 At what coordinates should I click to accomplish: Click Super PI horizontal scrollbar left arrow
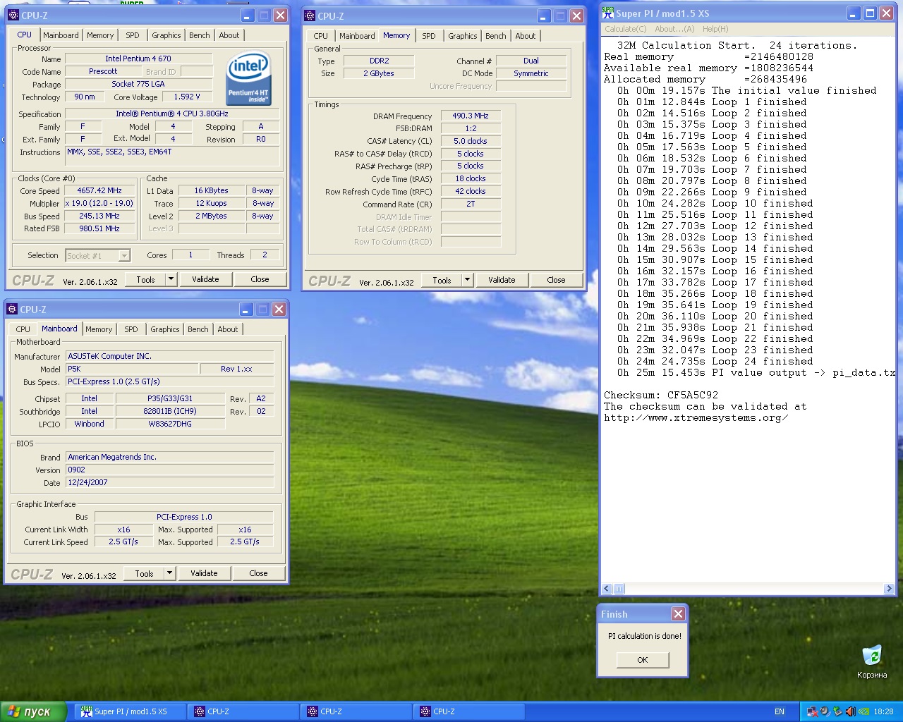[x=607, y=589]
